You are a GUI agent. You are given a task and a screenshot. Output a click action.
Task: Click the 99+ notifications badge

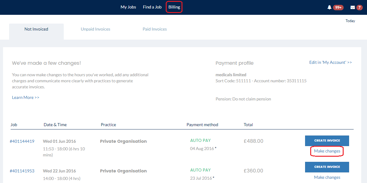coord(338,8)
